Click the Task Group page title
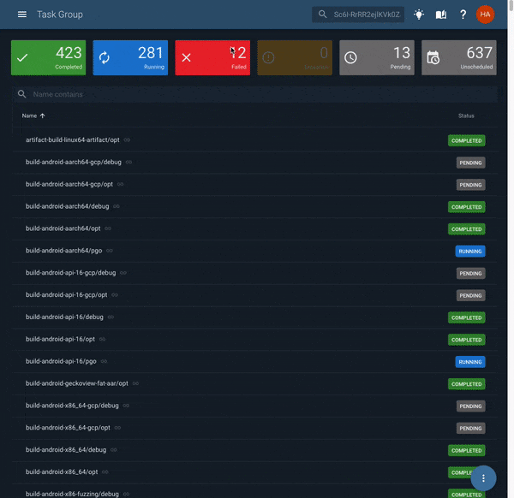The height and width of the screenshot is (498, 514). pyautogui.click(x=60, y=15)
